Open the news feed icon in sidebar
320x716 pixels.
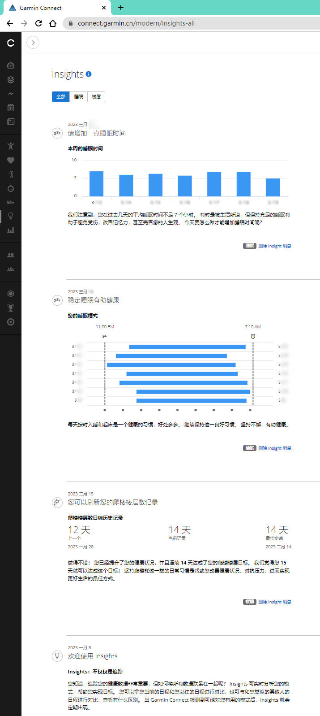point(11,122)
